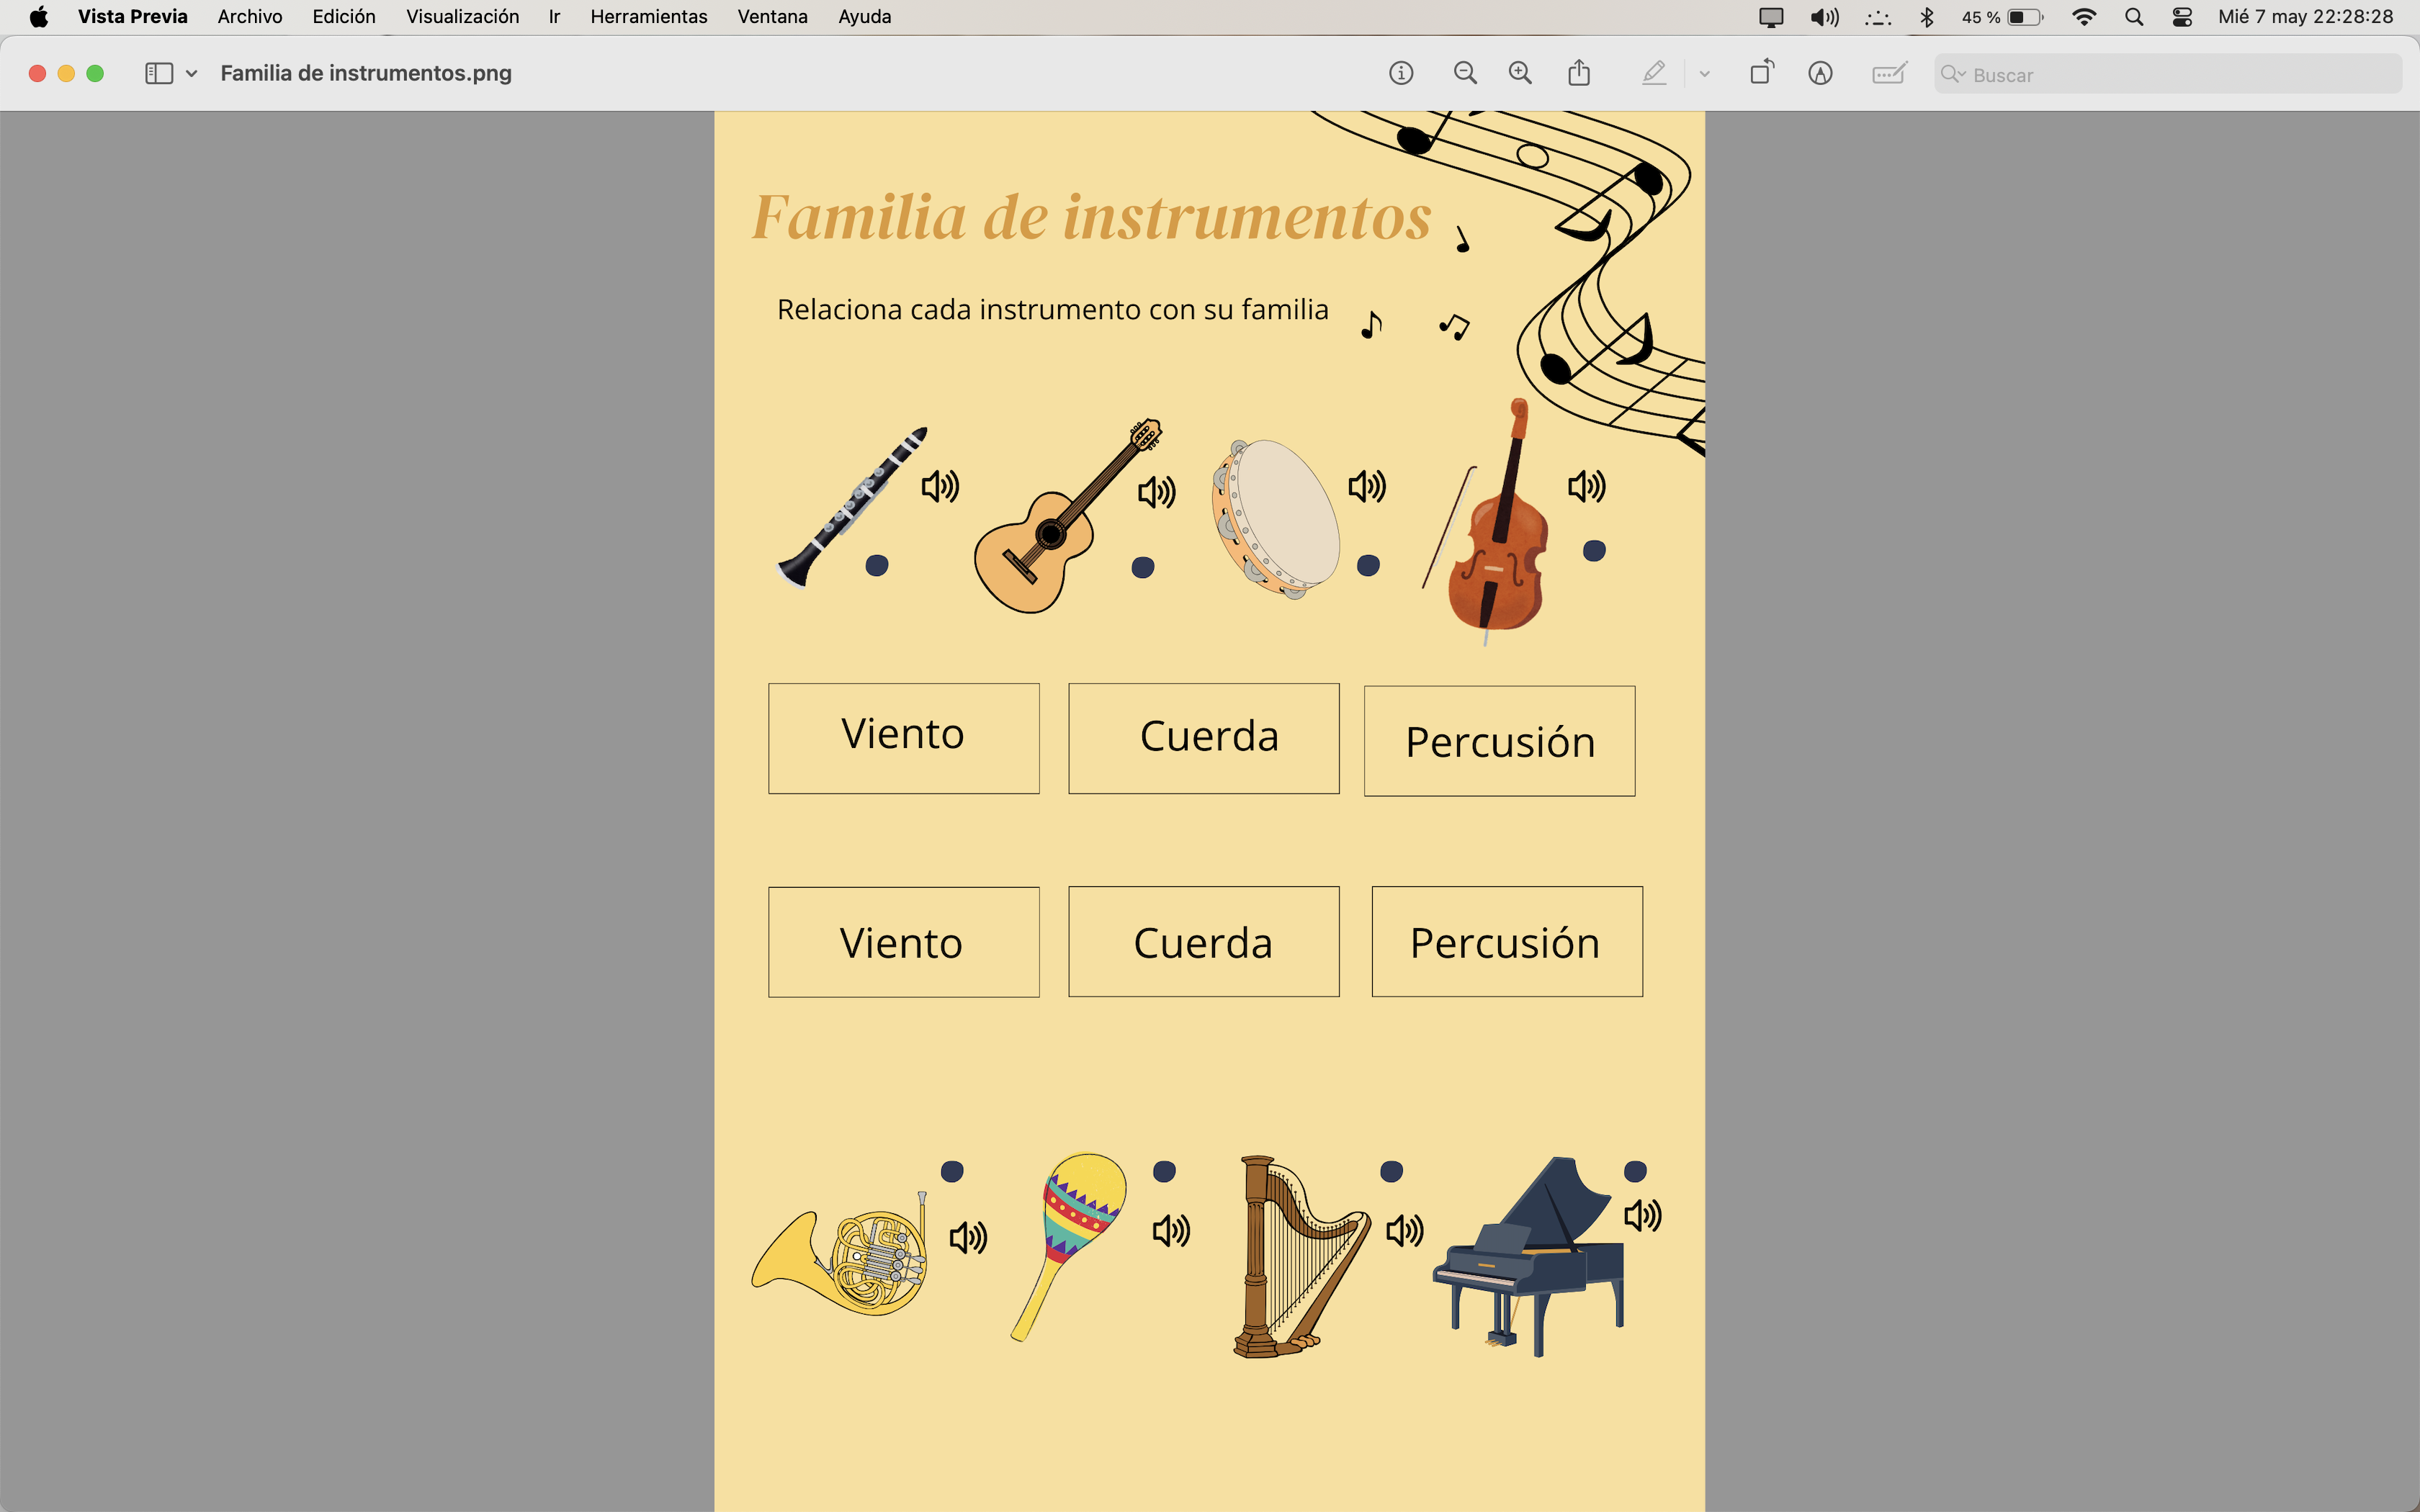Open Control Center in the menu bar
This screenshot has width=2420, height=1512.
tap(2182, 17)
